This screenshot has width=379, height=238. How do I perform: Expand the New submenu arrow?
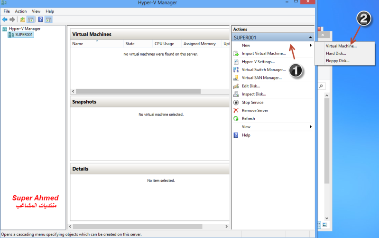[311, 45]
